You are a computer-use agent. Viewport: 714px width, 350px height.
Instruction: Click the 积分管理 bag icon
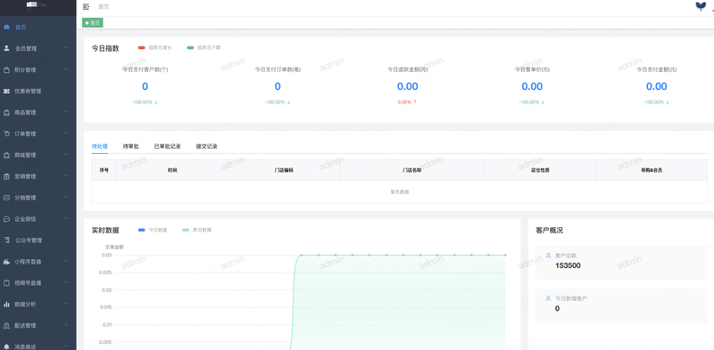tap(6, 69)
